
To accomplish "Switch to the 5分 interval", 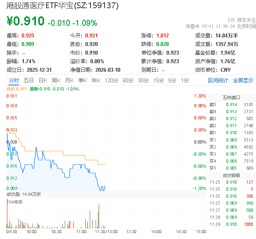I will tap(172, 80).
